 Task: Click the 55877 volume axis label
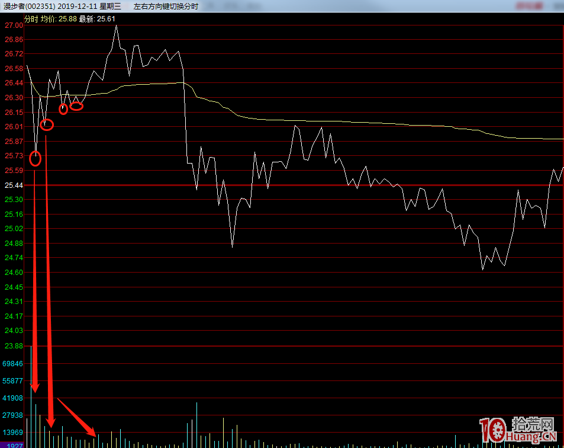click(x=12, y=380)
